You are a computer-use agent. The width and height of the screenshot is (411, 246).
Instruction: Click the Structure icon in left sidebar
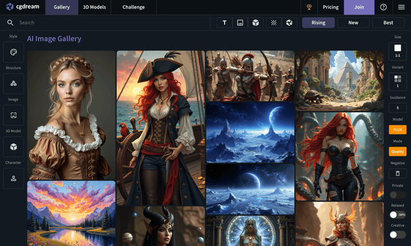pyautogui.click(x=13, y=83)
